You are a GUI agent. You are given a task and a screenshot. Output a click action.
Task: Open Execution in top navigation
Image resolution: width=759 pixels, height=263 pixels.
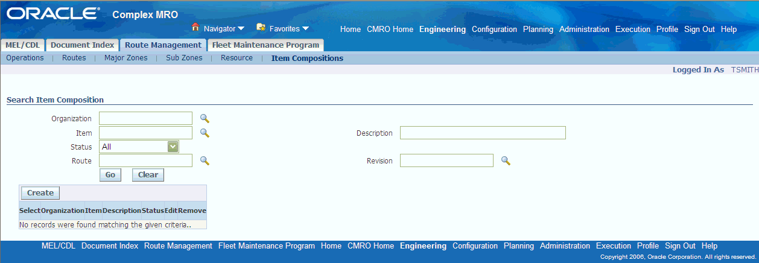(633, 29)
